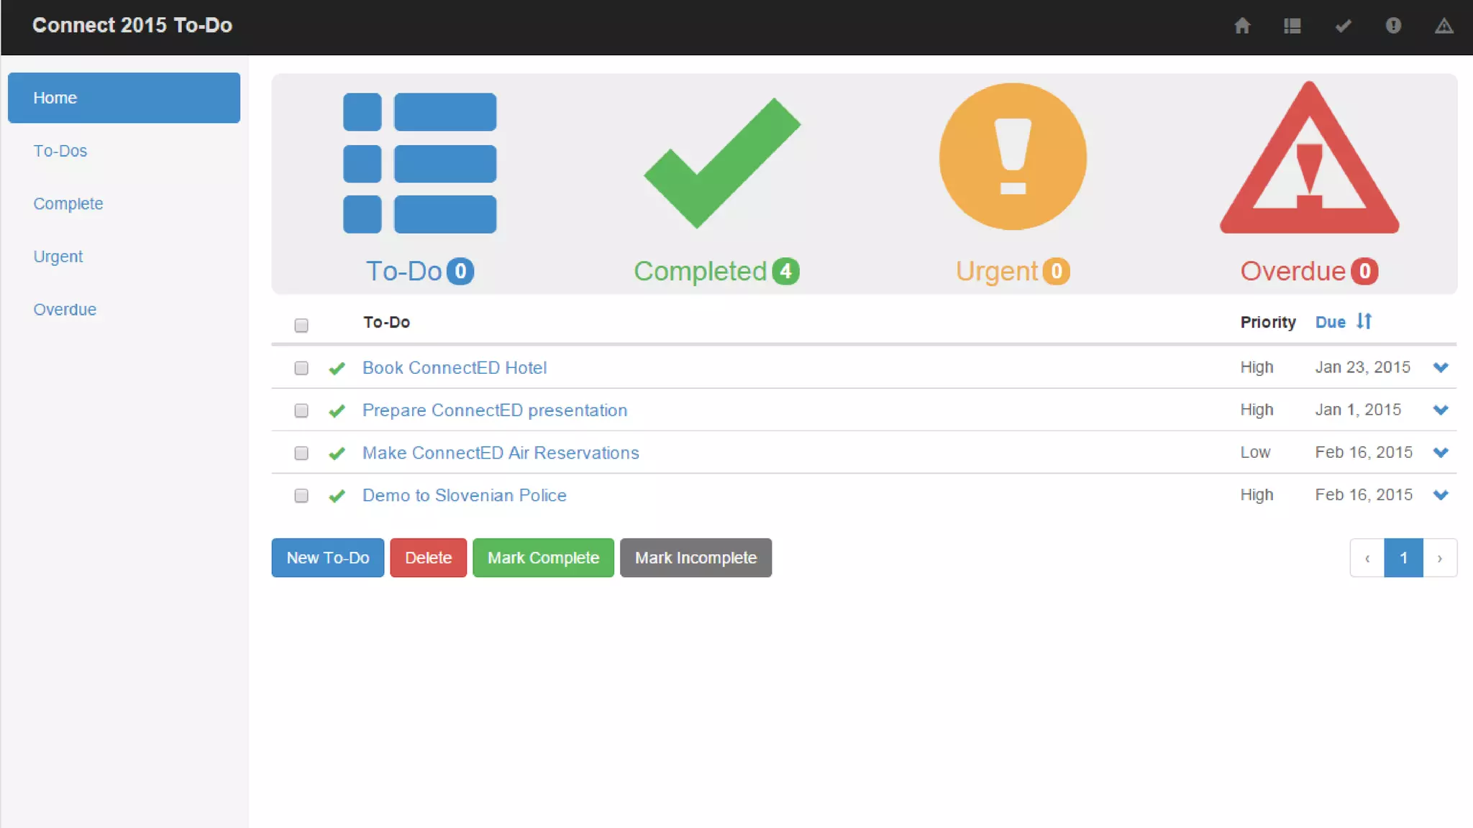Open the Urgent sidebar item
The width and height of the screenshot is (1473, 828).
[x=58, y=257]
